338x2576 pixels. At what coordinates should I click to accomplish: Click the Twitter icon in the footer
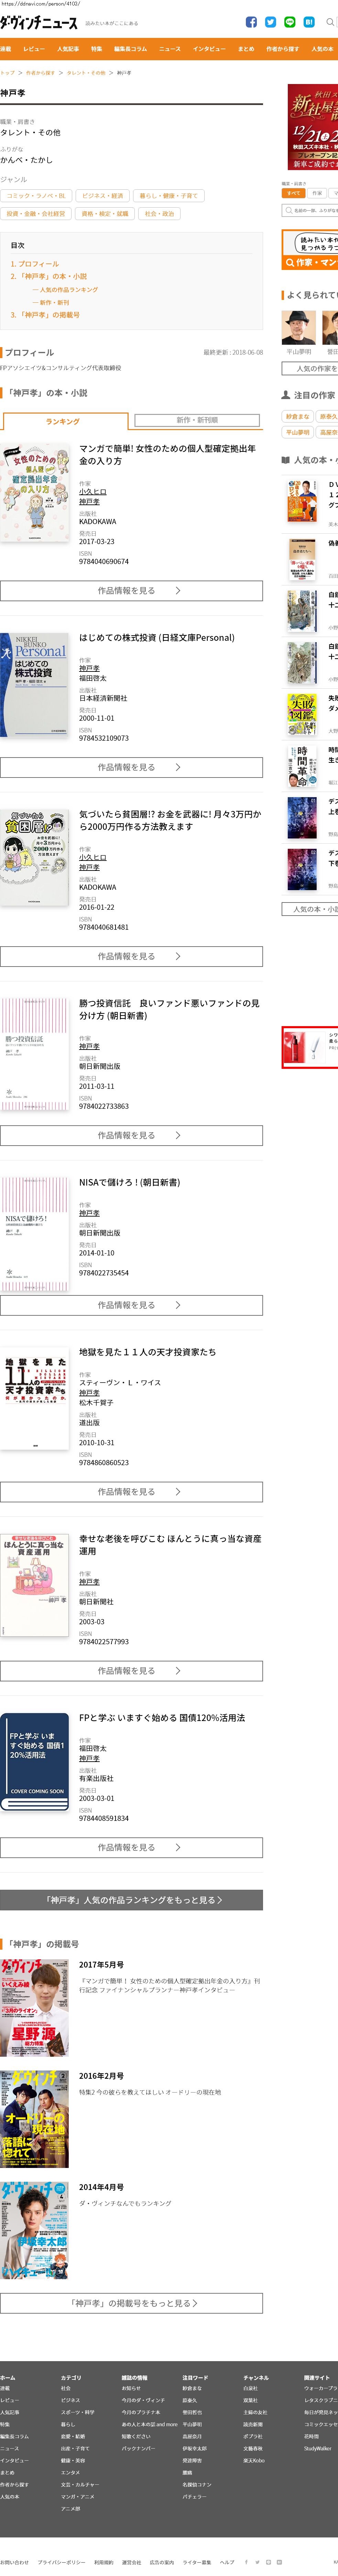[x=256, y=2562]
